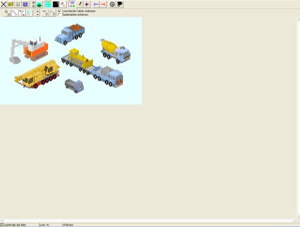
Task: Click the vertical scrollbar up arrow
Action: (298, 19)
